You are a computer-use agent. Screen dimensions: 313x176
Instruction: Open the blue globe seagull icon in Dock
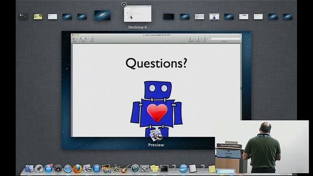pyautogui.click(x=183, y=169)
